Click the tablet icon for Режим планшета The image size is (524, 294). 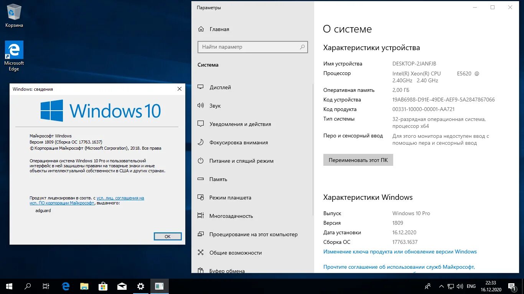tap(201, 198)
